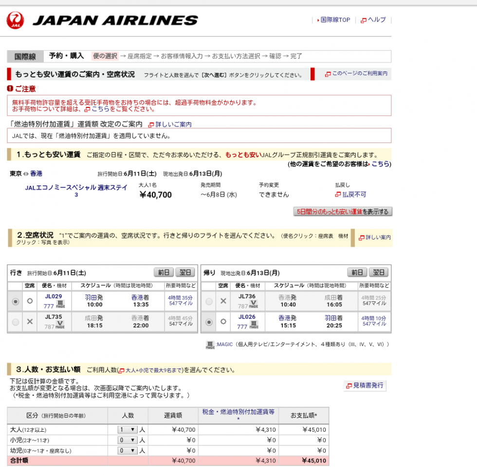The image size is (477, 475).
Task: Click MAGIC V icon on JL736 row
Action: [254, 304]
